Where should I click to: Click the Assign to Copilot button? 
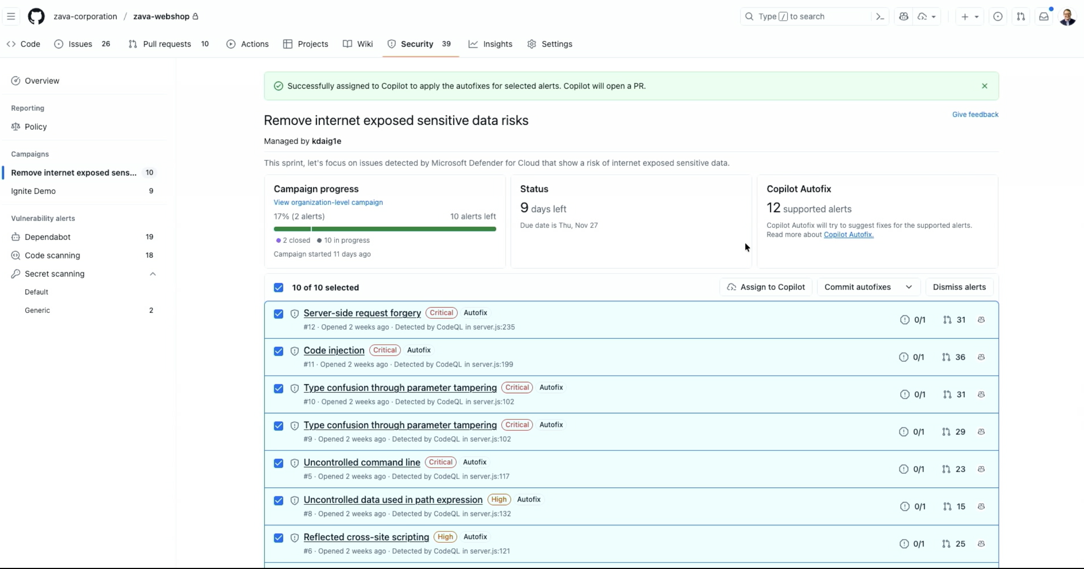coord(766,287)
